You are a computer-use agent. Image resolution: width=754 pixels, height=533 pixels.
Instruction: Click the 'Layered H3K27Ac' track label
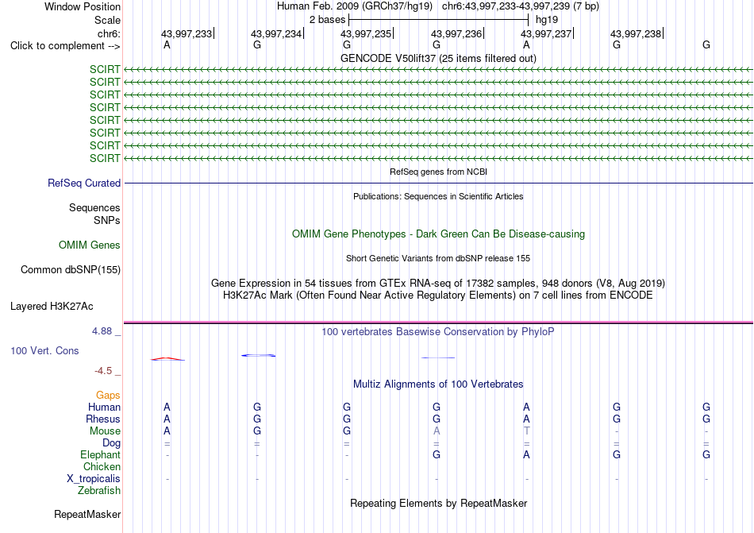click(52, 307)
